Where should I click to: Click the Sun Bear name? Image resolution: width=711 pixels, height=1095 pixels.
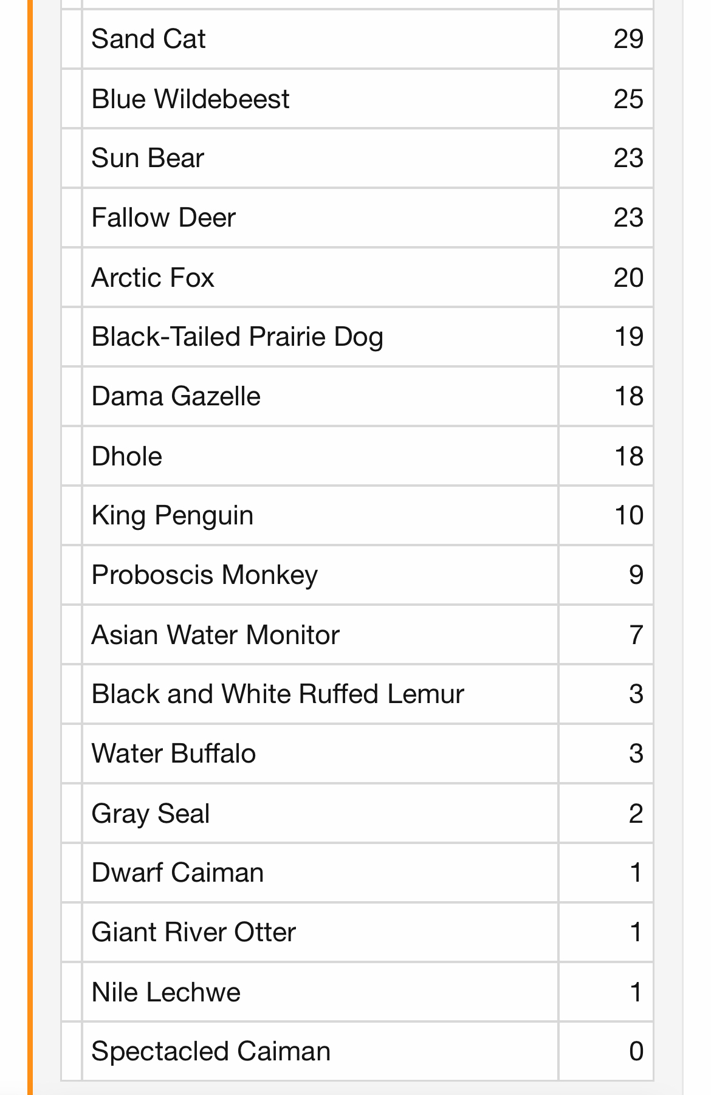(x=148, y=158)
